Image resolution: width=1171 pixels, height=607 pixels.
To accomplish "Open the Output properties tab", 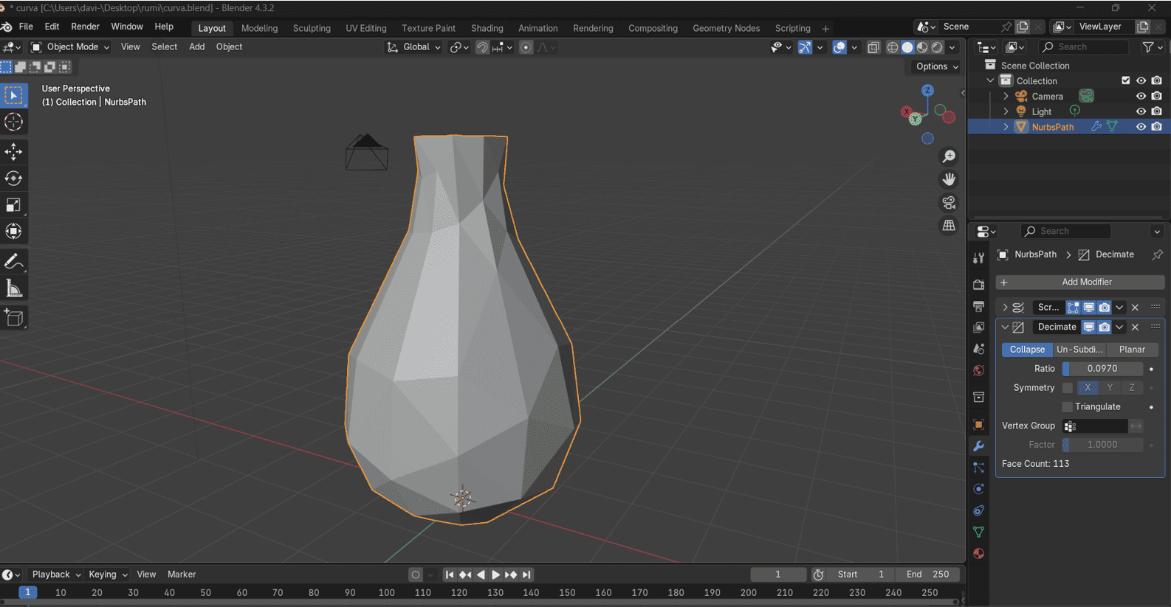I will tap(979, 306).
